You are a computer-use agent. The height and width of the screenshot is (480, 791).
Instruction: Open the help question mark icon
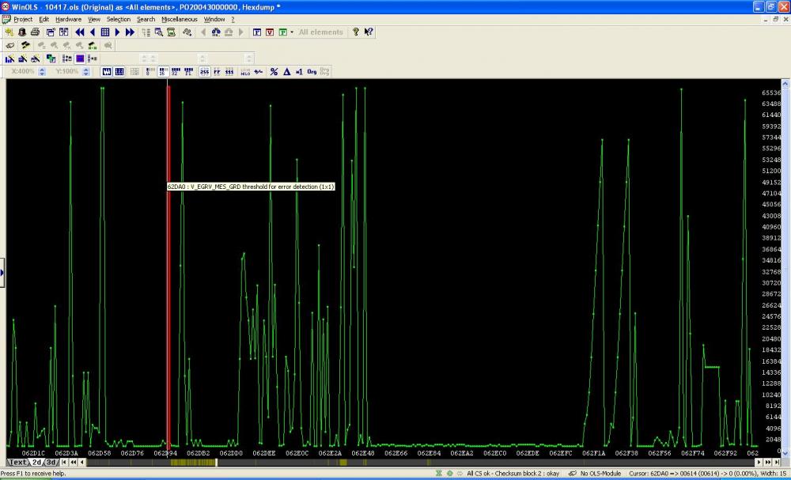[356, 32]
